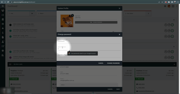
Task: Click CANCEL in the Change password dialog
Action: pos(101,63)
